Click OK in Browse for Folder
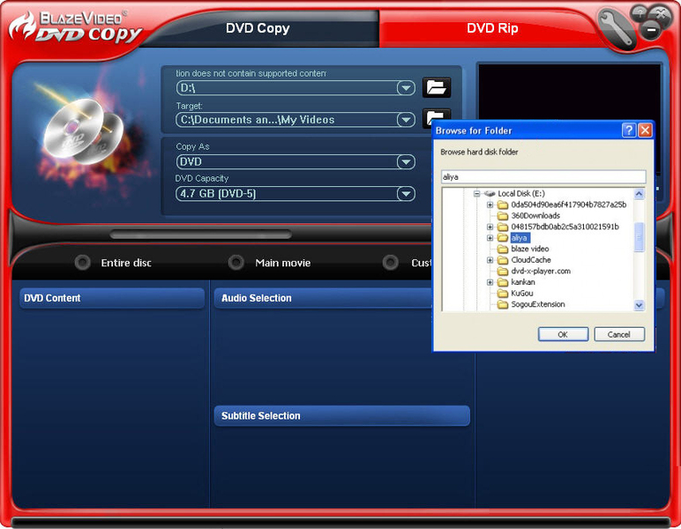This screenshot has width=681, height=529. [563, 334]
